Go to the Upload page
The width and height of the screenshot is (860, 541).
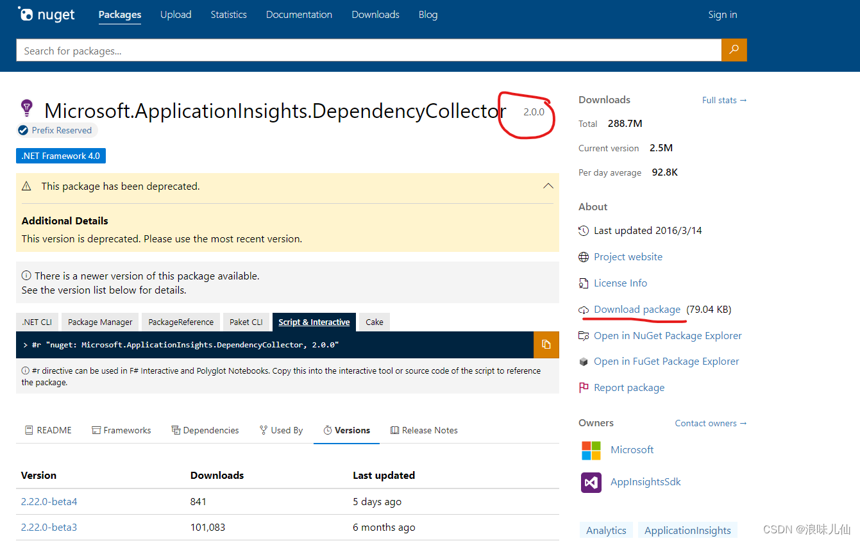pos(176,14)
